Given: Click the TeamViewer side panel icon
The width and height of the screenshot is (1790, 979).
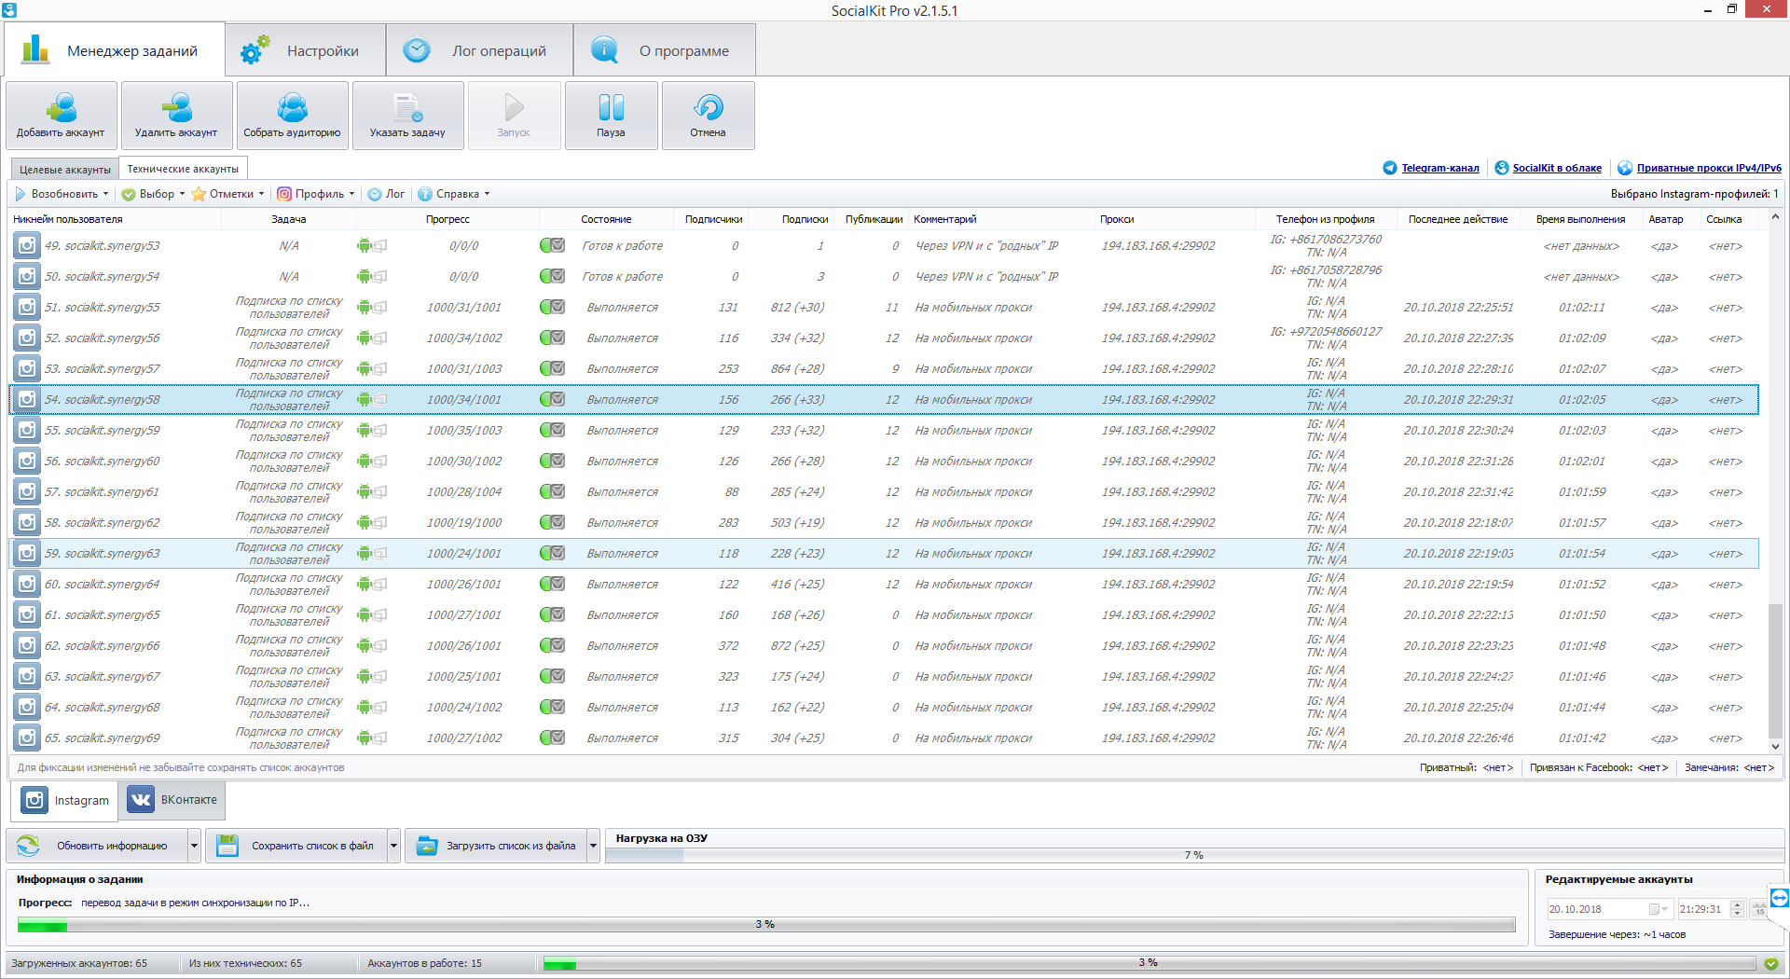Looking at the screenshot, I should 1780,898.
